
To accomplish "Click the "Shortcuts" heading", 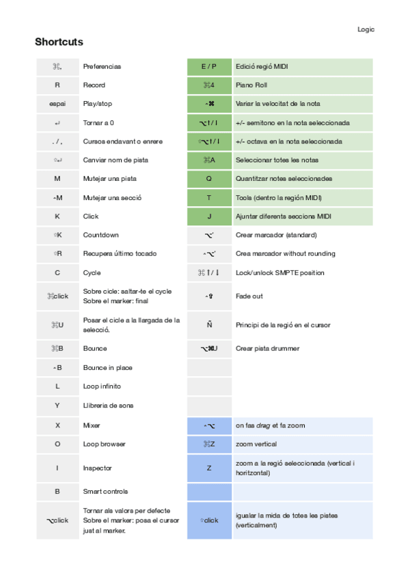I will click(x=59, y=42).
